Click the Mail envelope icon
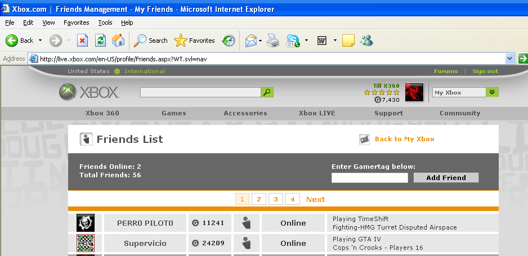The width and height of the screenshot is (528, 256). click(251, 41)
